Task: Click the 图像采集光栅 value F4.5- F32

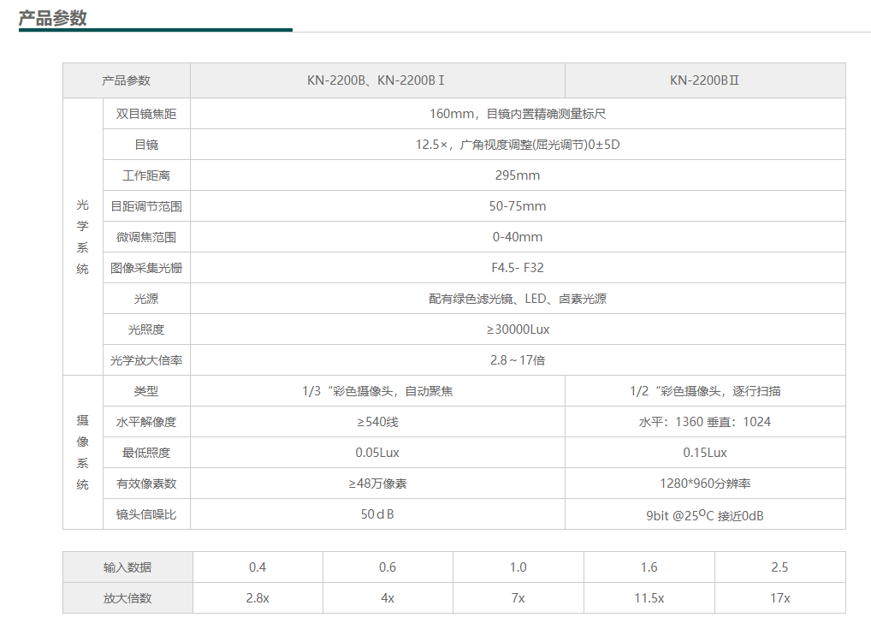Action: (x=517, y=268)
